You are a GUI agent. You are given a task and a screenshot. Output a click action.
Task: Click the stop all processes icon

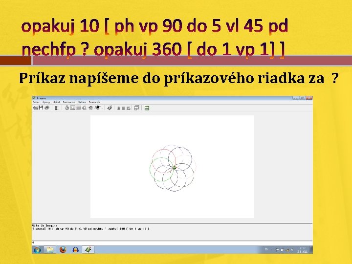(129, 108)
